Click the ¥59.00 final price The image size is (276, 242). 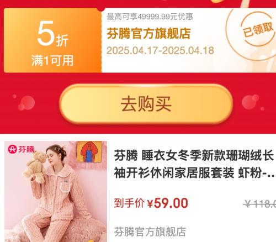coord(167,203)
